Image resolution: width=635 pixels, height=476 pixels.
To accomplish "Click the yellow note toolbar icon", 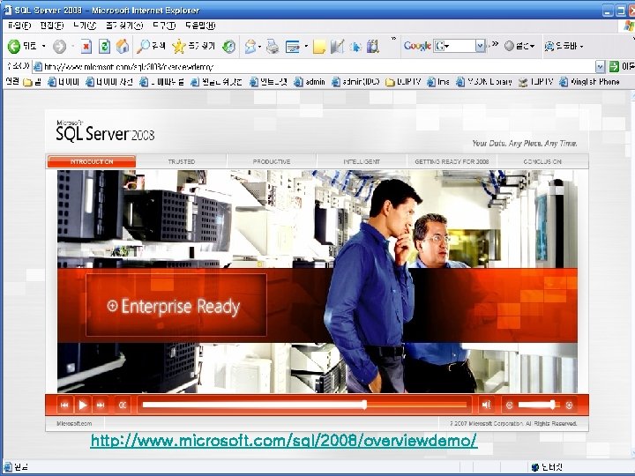I will 319,47.
